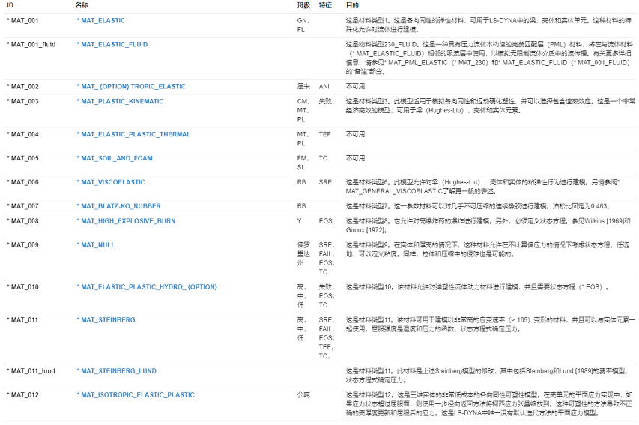Select the * MAT_011 ID cell

point(22,320)
